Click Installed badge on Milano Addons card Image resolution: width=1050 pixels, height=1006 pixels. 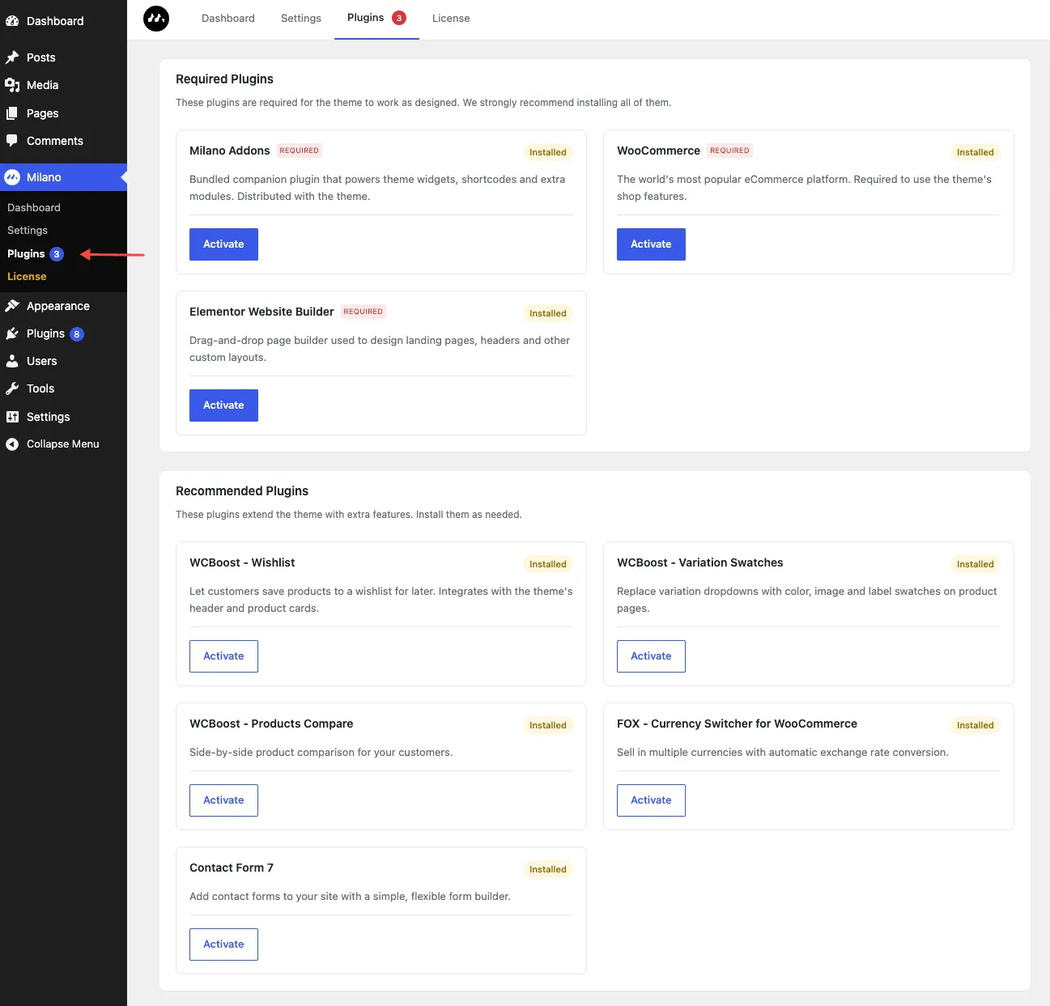click(x=548, y=152)
